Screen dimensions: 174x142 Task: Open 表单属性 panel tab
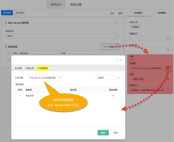coord(162,13)
